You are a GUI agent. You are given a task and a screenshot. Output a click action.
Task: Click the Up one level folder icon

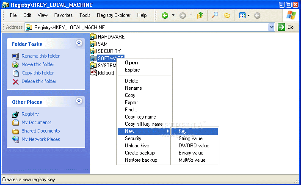pyautogui.click(x=200, y=15)
